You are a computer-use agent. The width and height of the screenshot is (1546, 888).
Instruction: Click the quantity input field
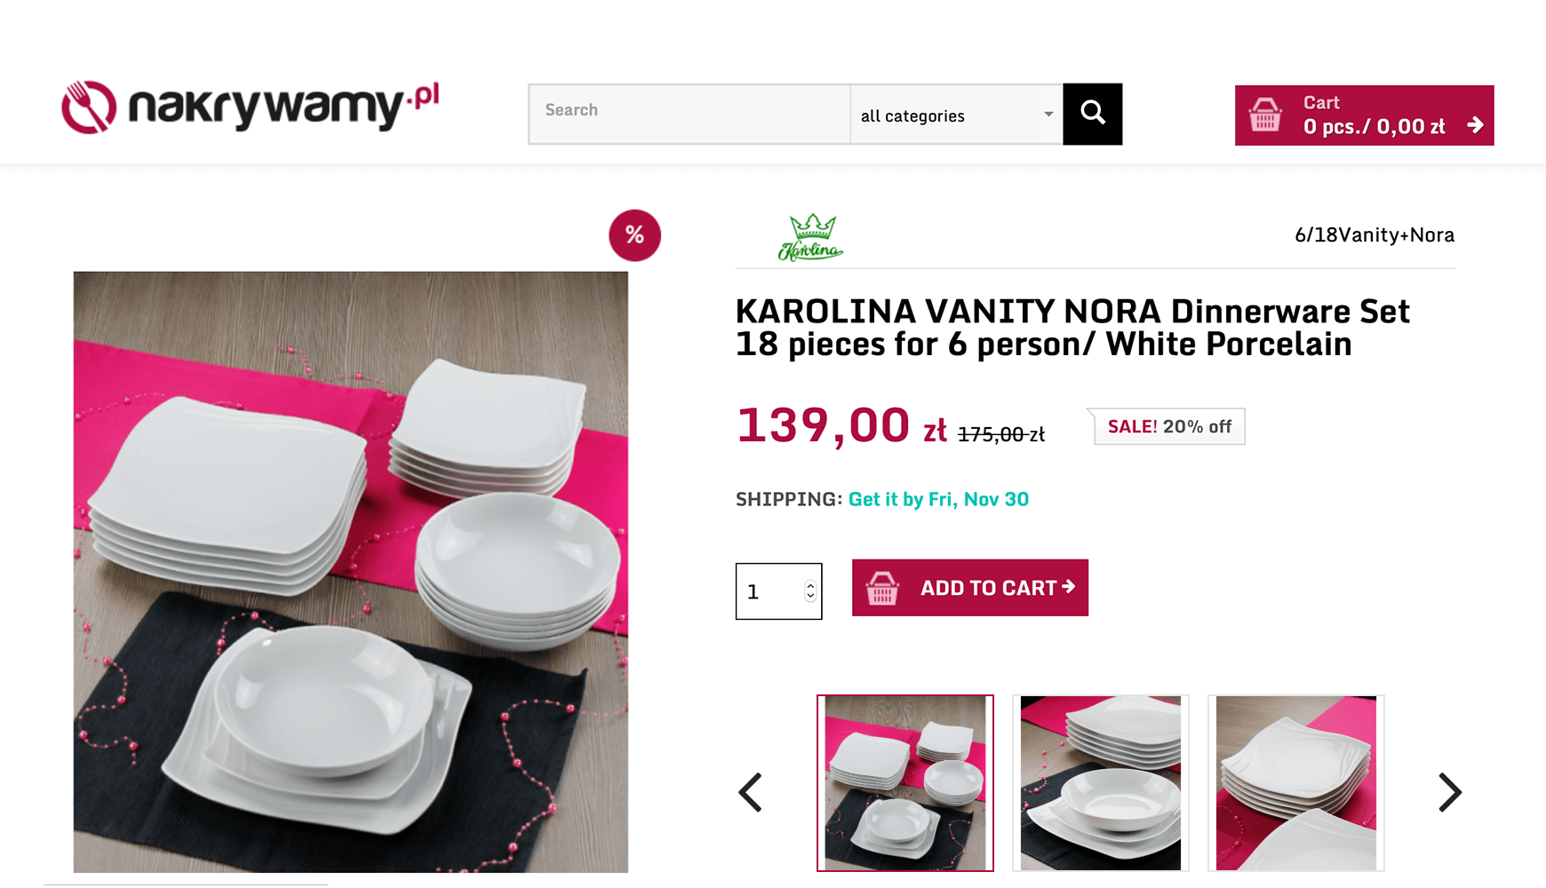click(778, 591)
